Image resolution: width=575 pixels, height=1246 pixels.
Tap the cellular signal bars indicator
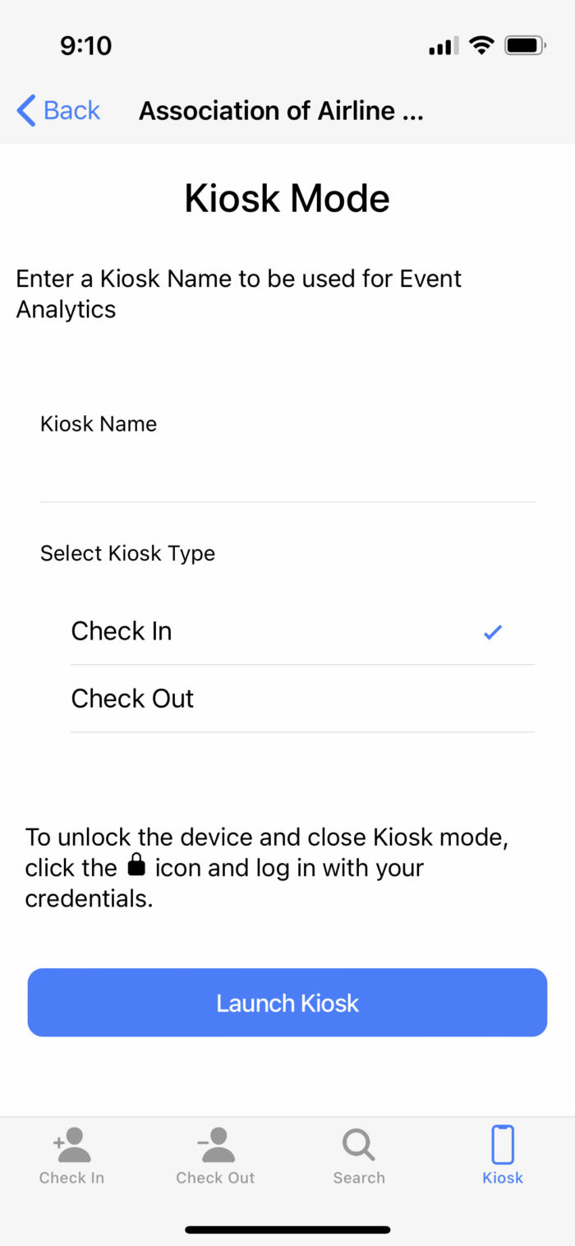pos(441,45)
